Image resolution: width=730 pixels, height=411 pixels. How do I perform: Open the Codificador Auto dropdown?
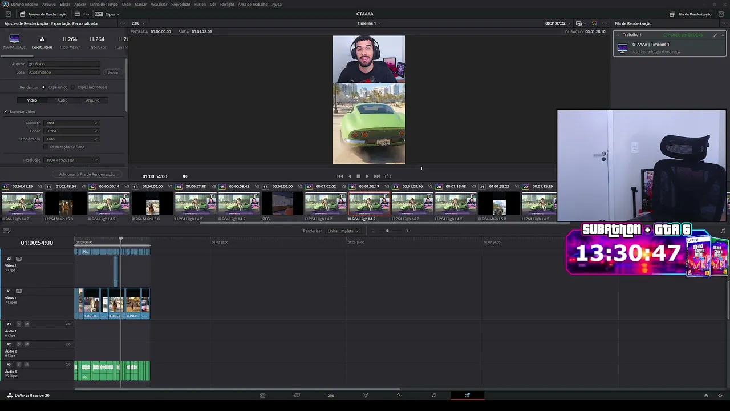tap(72, 139)
